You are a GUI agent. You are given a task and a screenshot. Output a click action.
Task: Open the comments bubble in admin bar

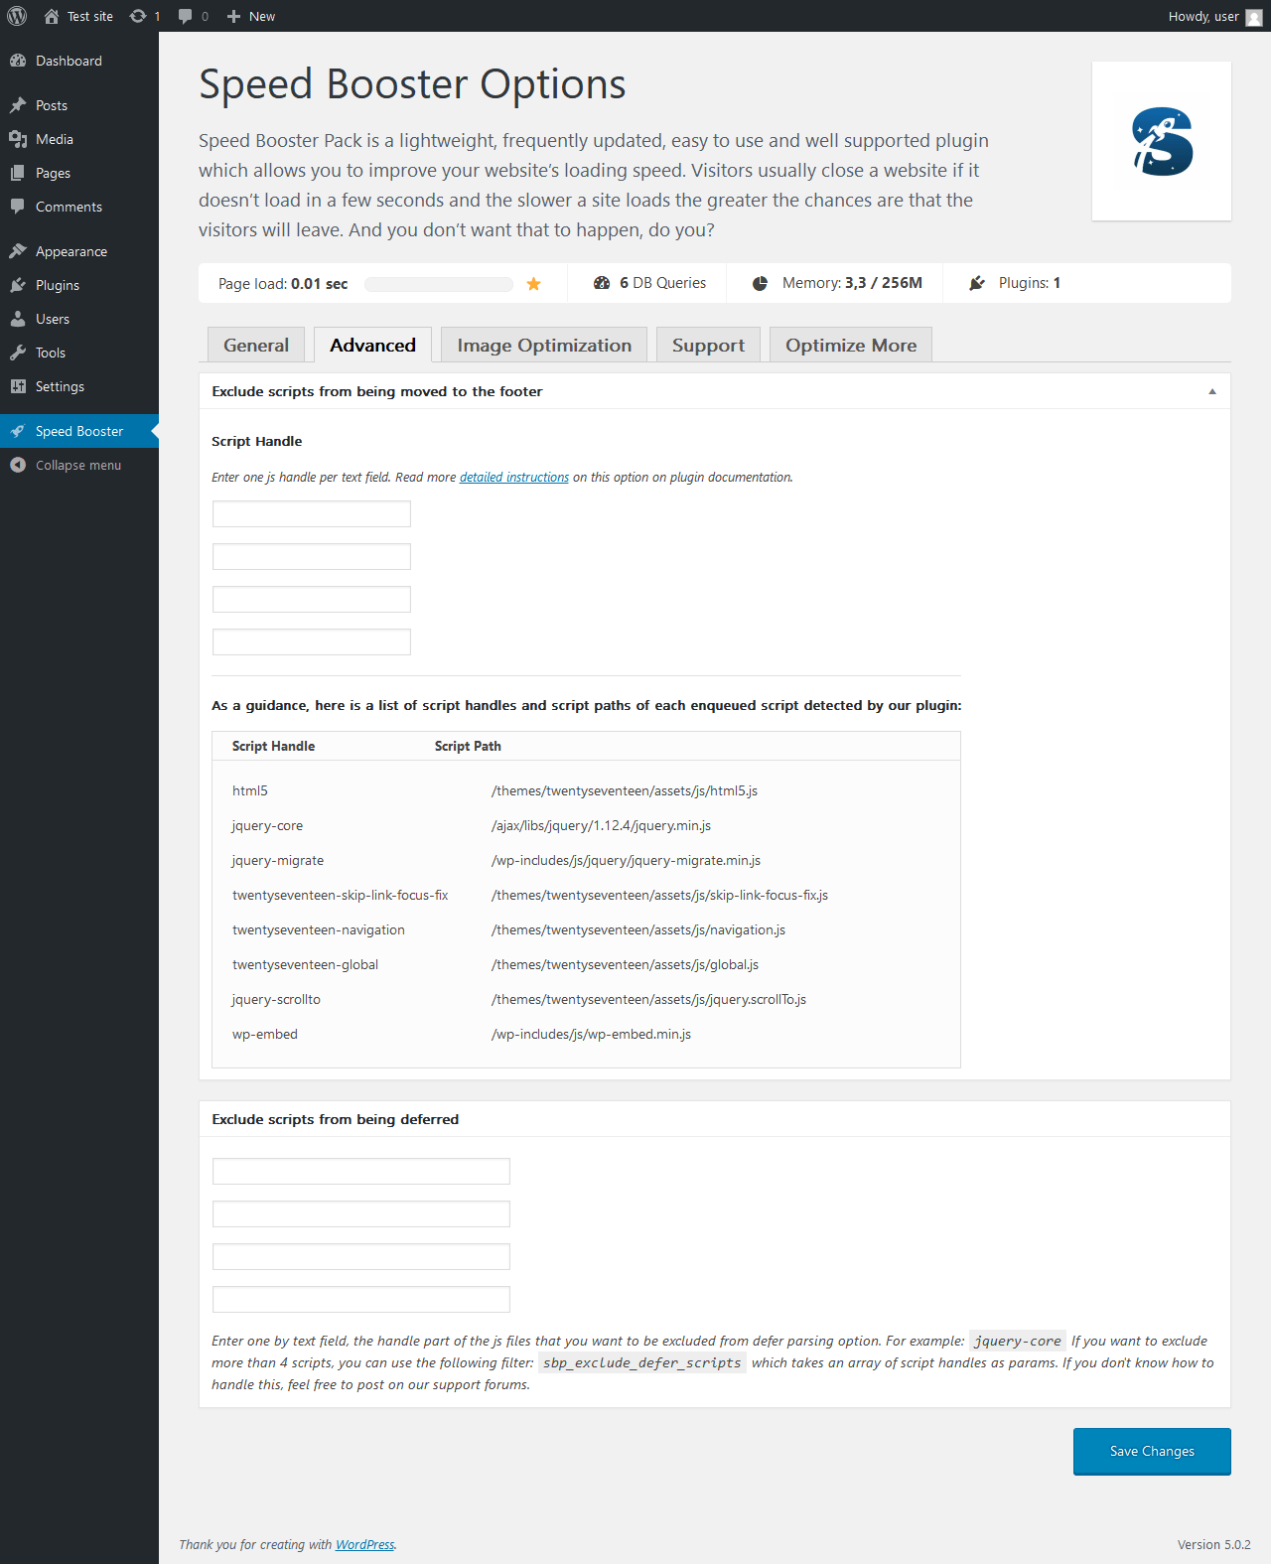coord(185,16)
